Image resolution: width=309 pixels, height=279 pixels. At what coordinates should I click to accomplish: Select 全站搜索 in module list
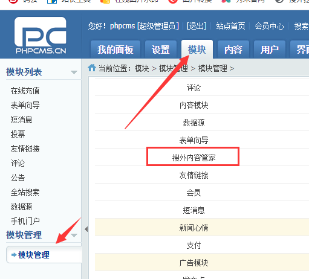pyautogui.click(x=25, y=192)
